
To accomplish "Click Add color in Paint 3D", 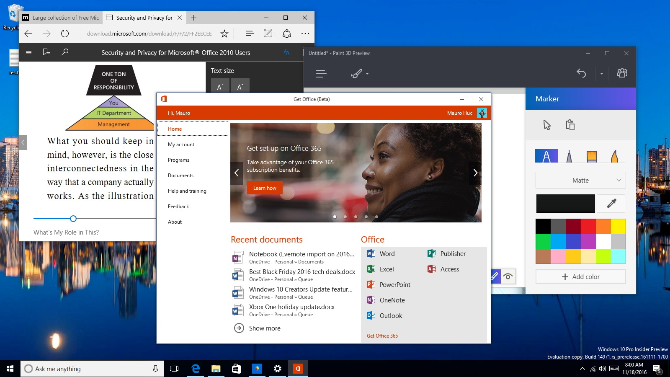I will coord(581,276).
